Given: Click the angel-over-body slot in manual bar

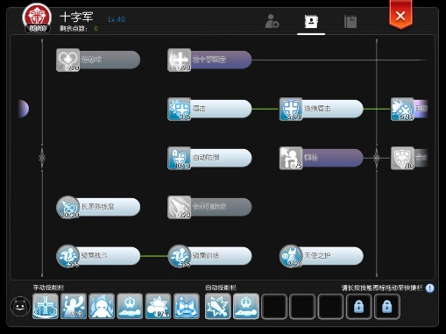Looking at the screenshot, I should click(130, 306).
